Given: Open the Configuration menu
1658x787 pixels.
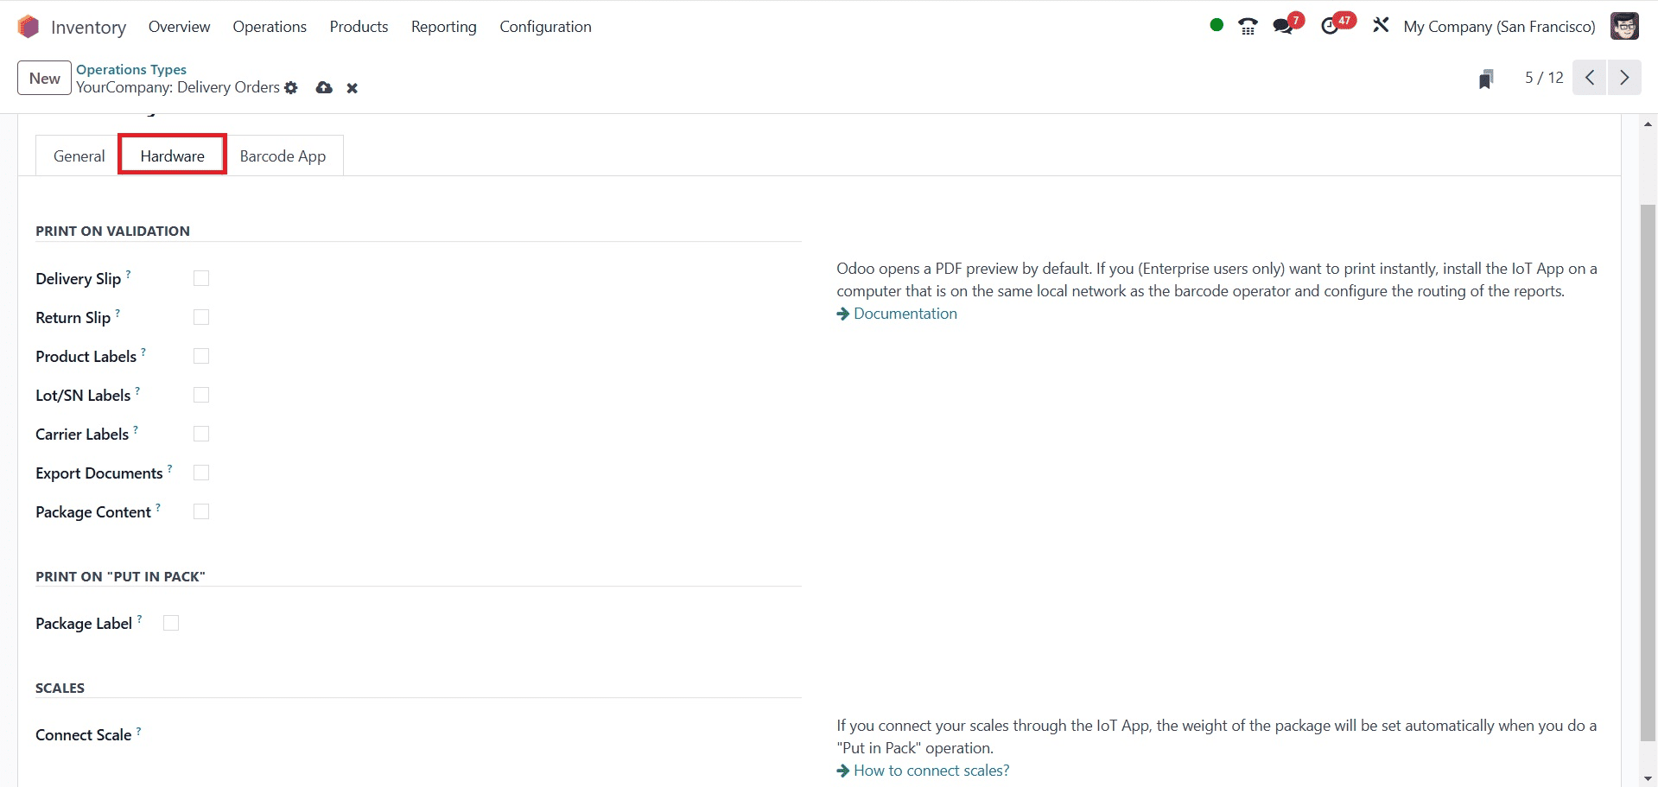Looking at the screenshot, I should tap(545, 27).
